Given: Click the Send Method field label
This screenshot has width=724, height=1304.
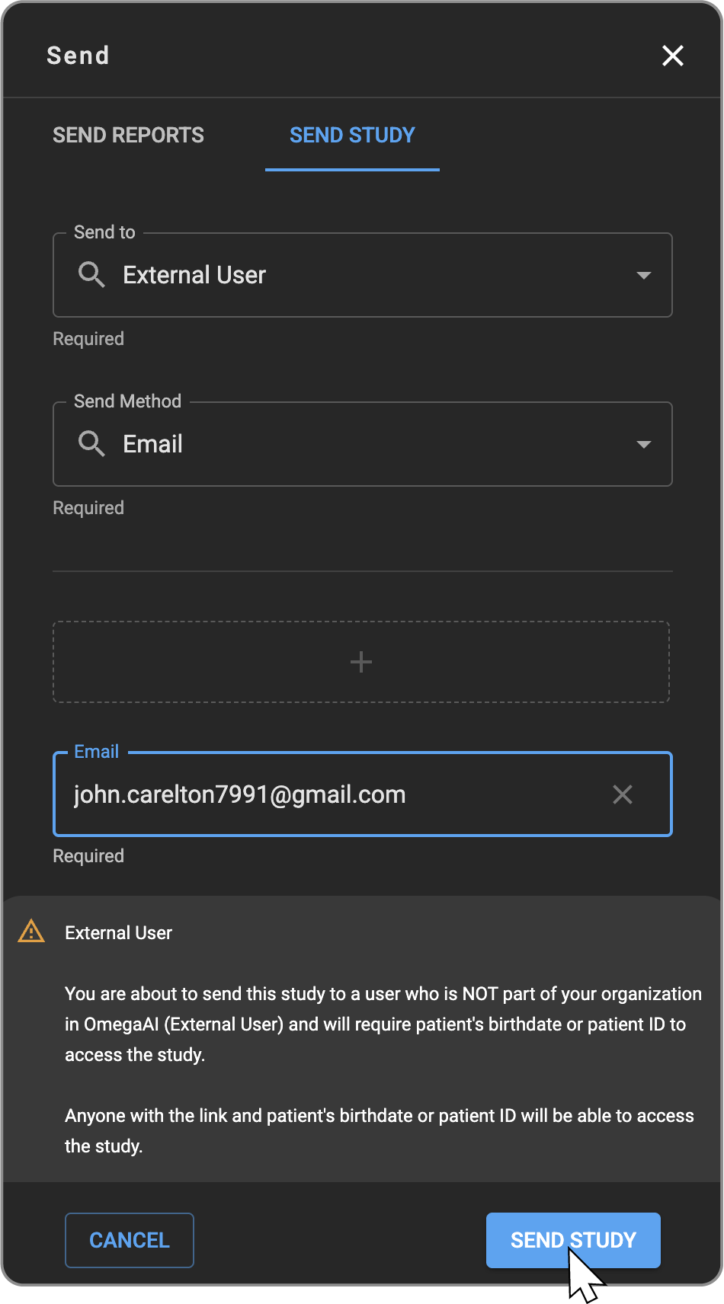Looking at the screenshot, I should 127,401.
